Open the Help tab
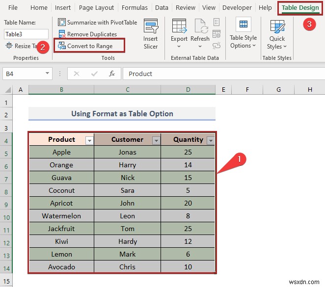 [265, 8]
